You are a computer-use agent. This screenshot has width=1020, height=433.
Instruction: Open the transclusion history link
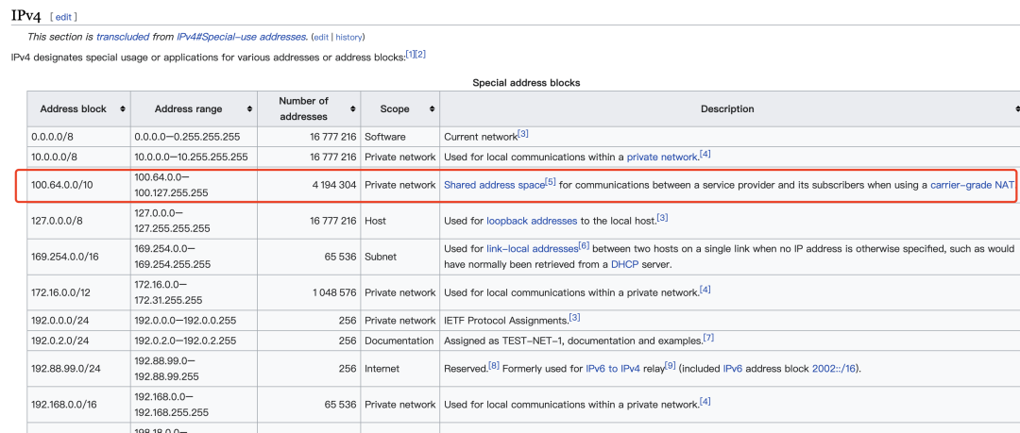pos(348,37)
